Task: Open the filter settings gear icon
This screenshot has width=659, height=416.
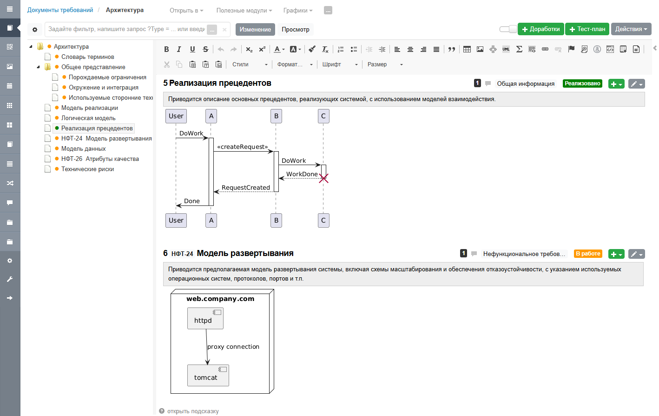Action: pyautogui.click(x=35, y=30)
